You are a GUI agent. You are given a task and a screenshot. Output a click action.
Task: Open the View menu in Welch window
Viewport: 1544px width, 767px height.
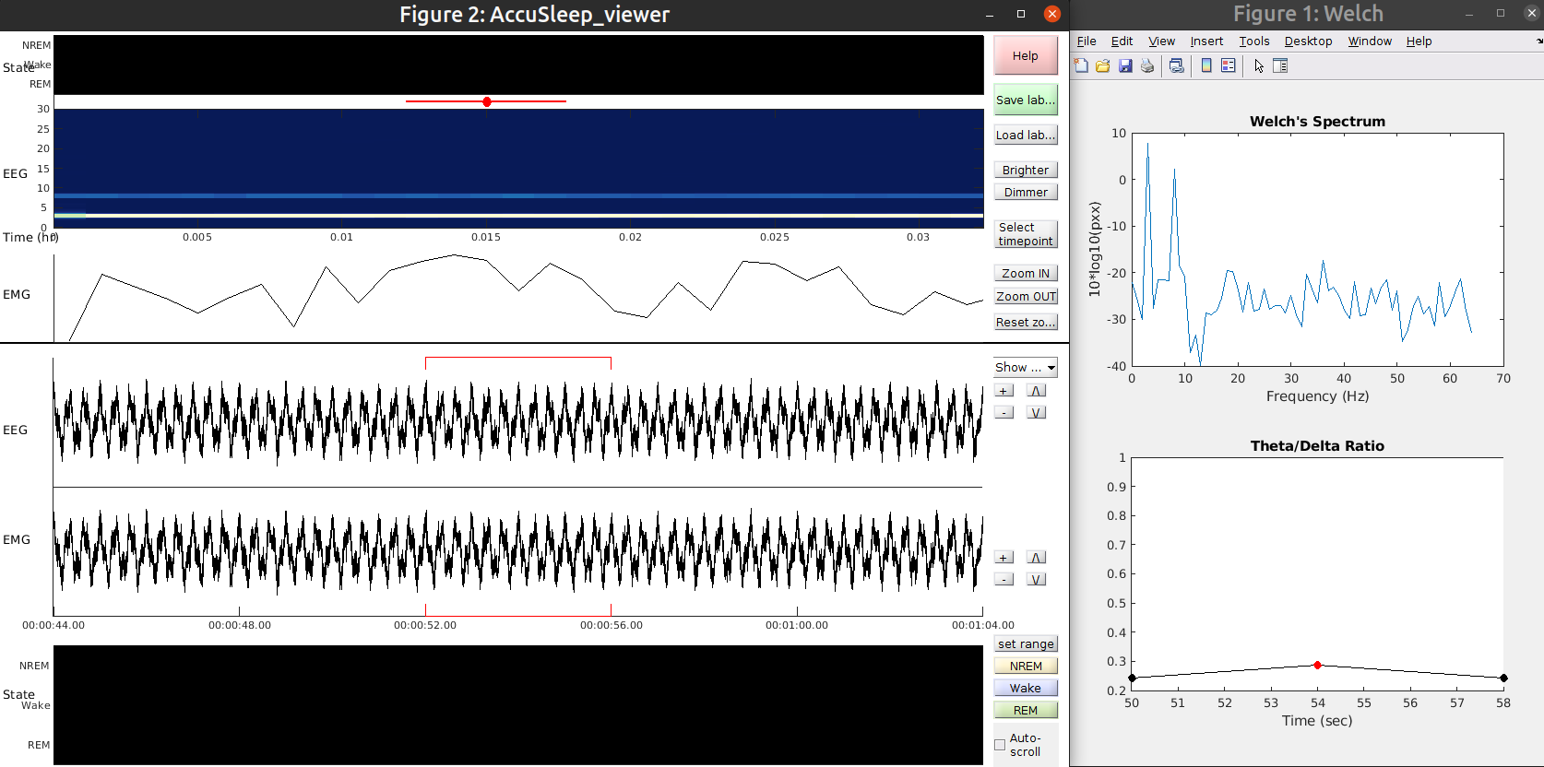1161,41
